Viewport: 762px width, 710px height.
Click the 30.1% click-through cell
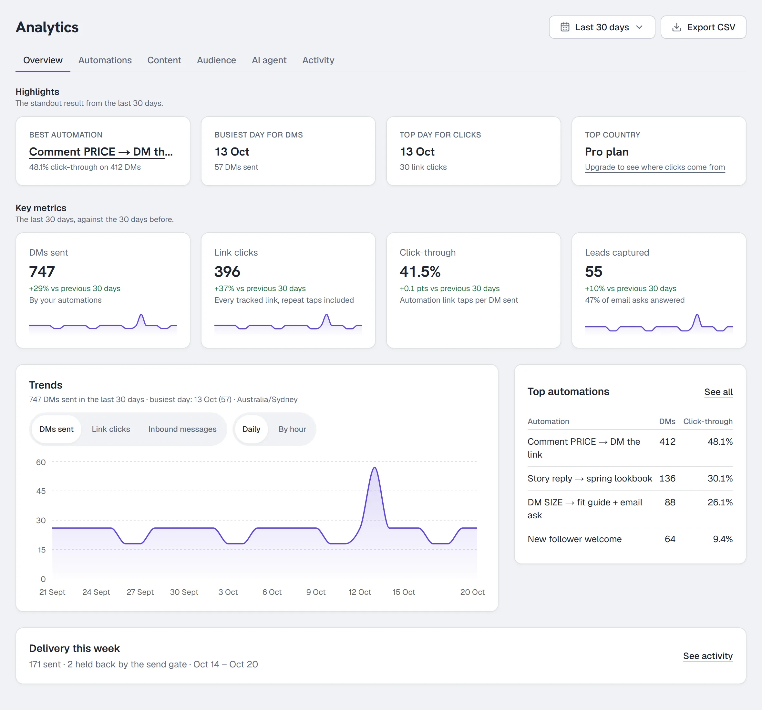(720, 478)
